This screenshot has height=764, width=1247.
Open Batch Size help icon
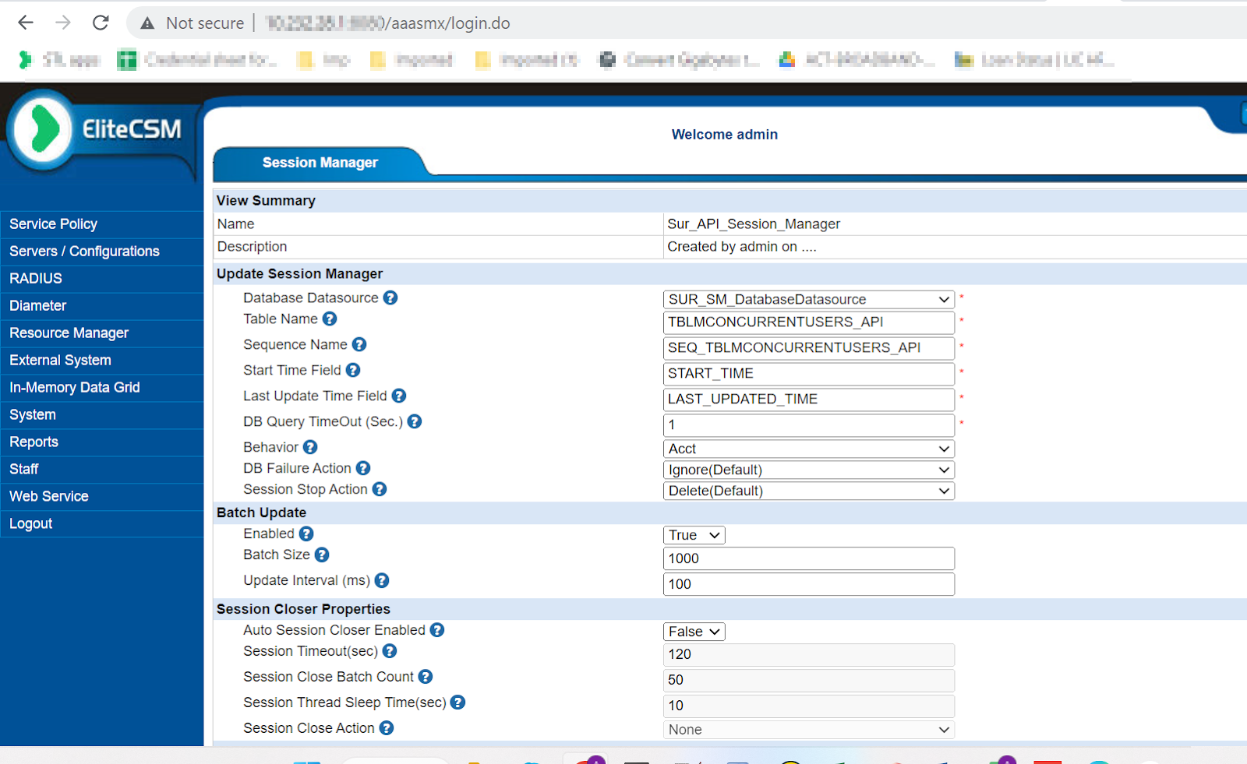click(x=322, y=555)
